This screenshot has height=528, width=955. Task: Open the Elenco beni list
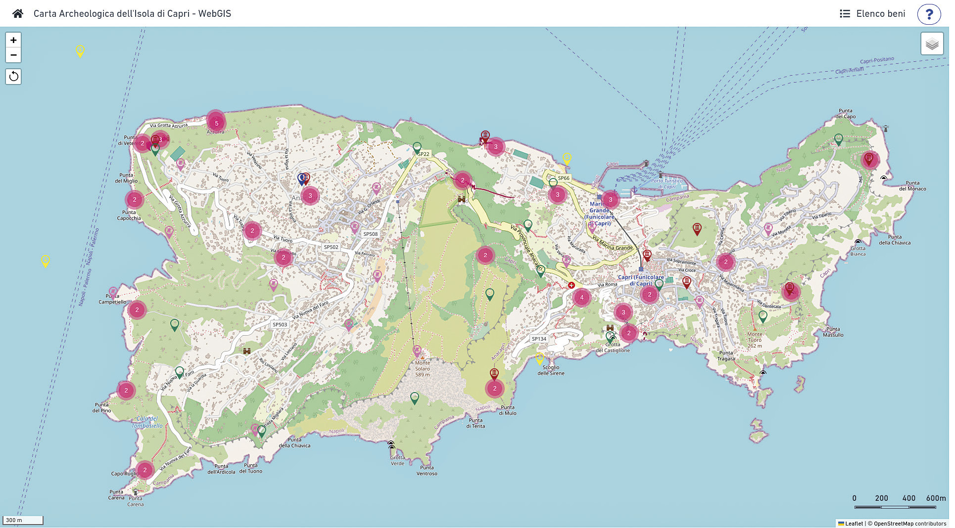[x=872, y=14]
